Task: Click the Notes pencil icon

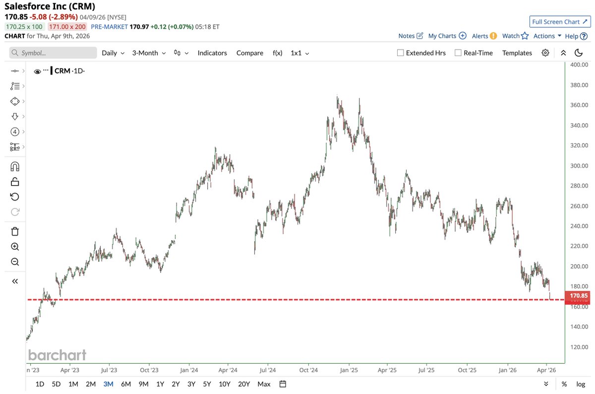Action: (420, 36)
